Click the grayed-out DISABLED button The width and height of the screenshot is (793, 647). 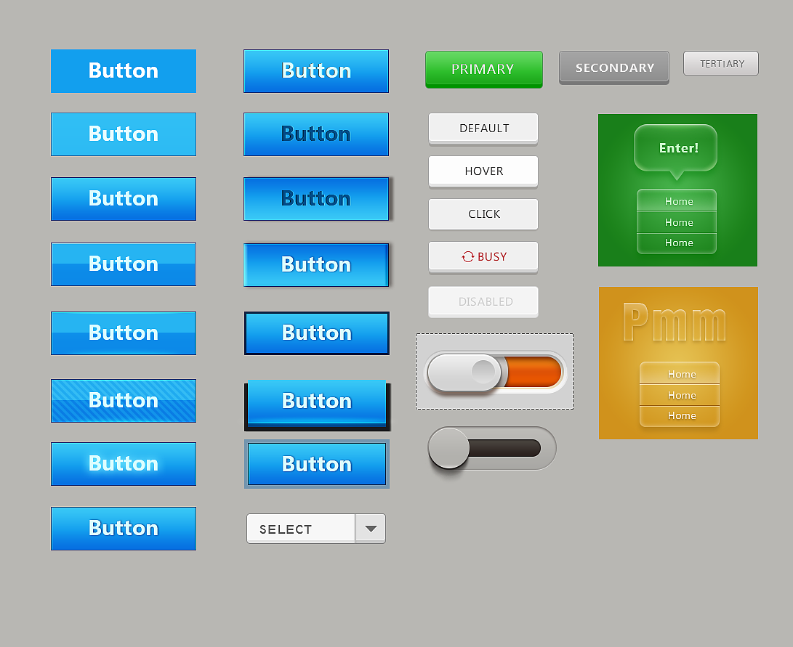483,302
